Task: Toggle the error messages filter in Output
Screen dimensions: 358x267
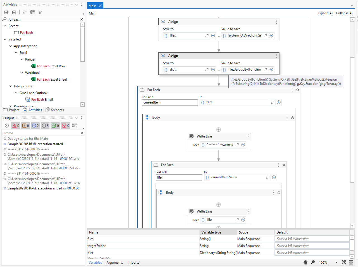Action: [x=16, y=126]
